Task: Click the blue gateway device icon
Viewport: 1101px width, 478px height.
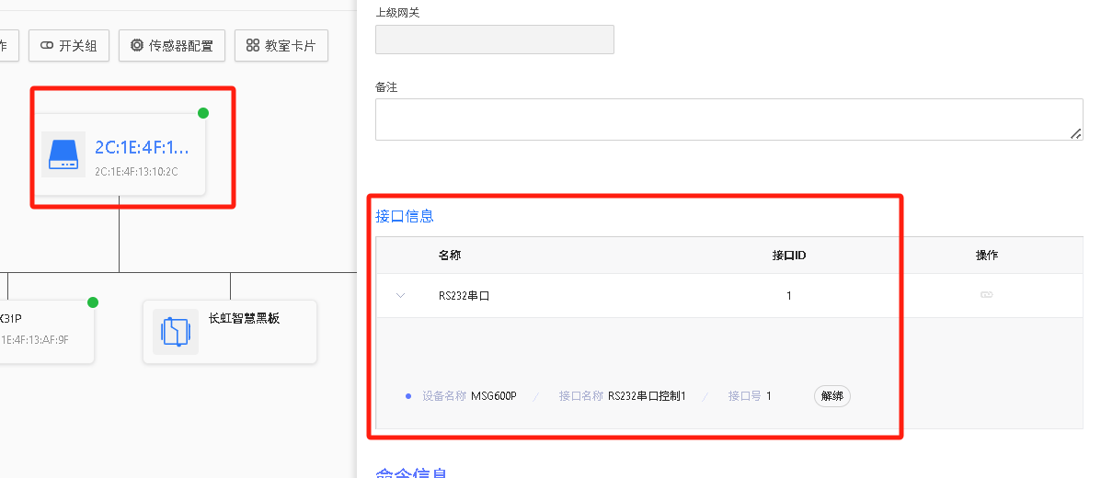Action: (x=63, y=154)
